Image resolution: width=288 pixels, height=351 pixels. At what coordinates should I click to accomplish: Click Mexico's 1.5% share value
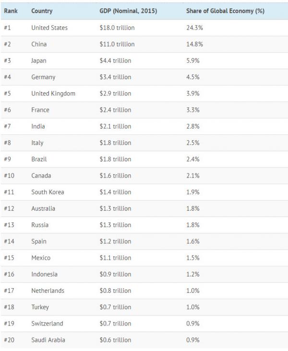(192, 258)
